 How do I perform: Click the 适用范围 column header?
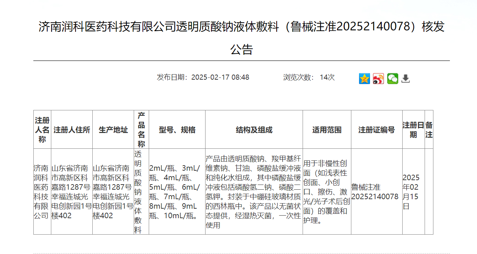(327, 130)
